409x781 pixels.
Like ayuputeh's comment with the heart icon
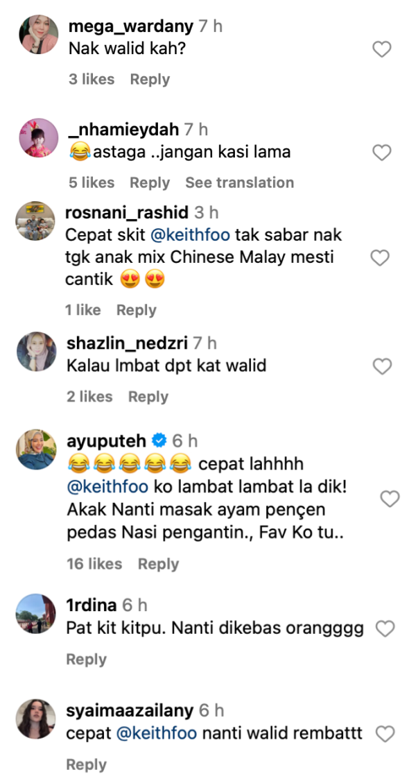pyautogui.click(x=390, y=499)
